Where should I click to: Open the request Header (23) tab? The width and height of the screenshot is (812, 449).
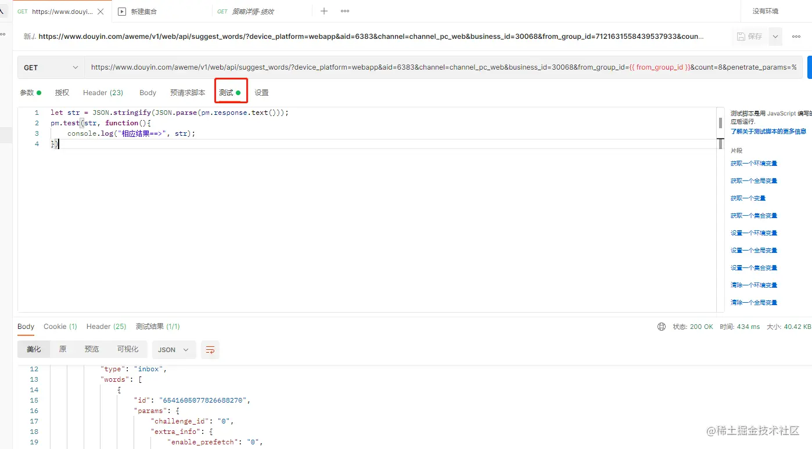click(x=103, y=93)
